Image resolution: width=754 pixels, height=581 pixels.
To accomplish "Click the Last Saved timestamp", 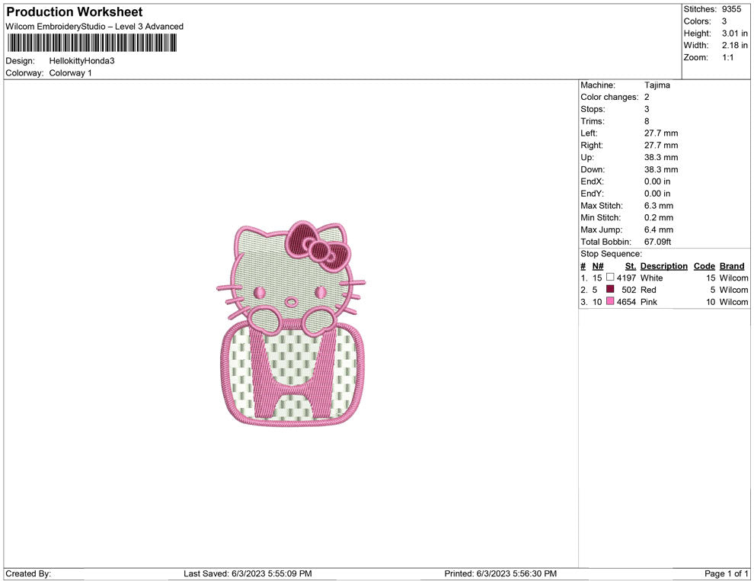I will click(x=248, y=574).
